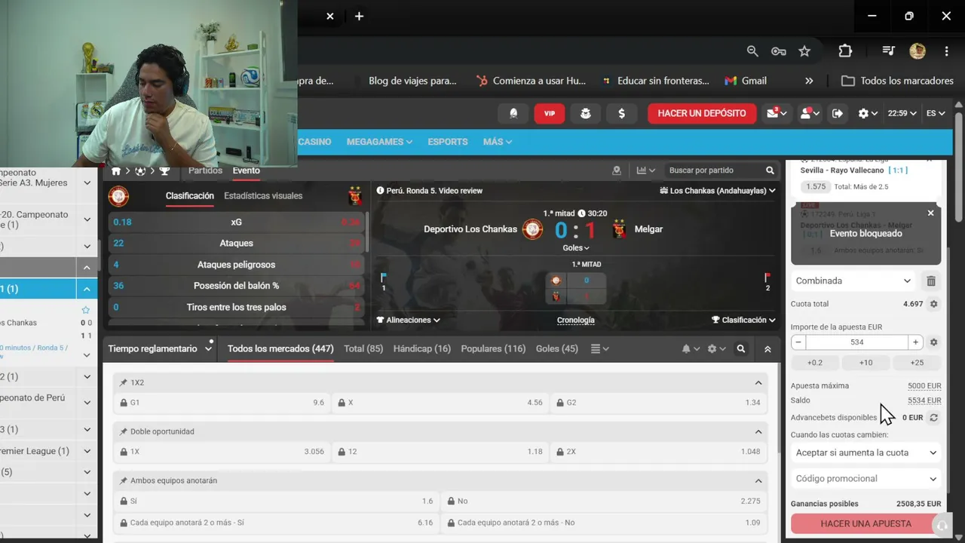Collapse the 1X2 market
The width and height of the screenshot is (965, 543).
[x=758, y=383]
